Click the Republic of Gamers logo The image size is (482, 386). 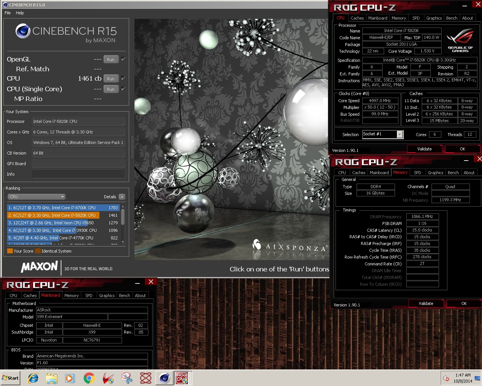[x=460, y=41]
